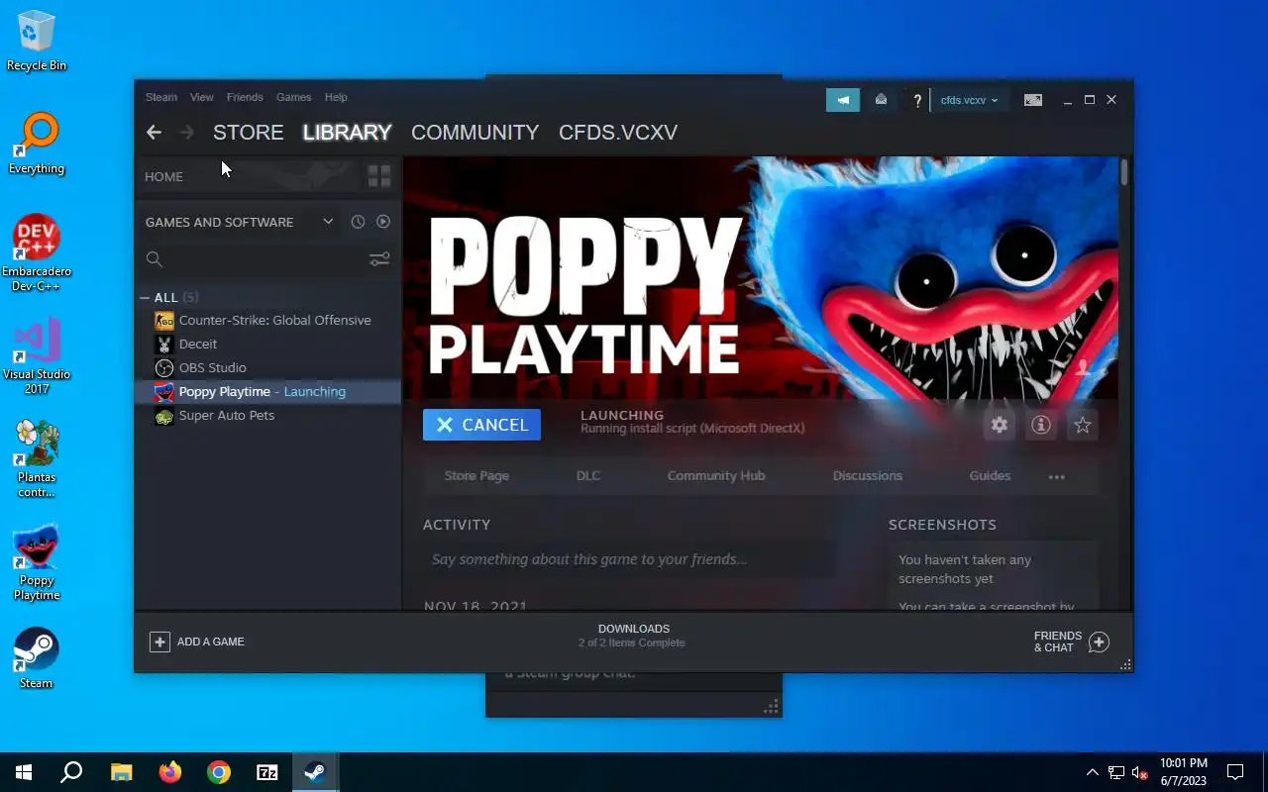
Task: Open the Help menu
Action: coord(336,97)
